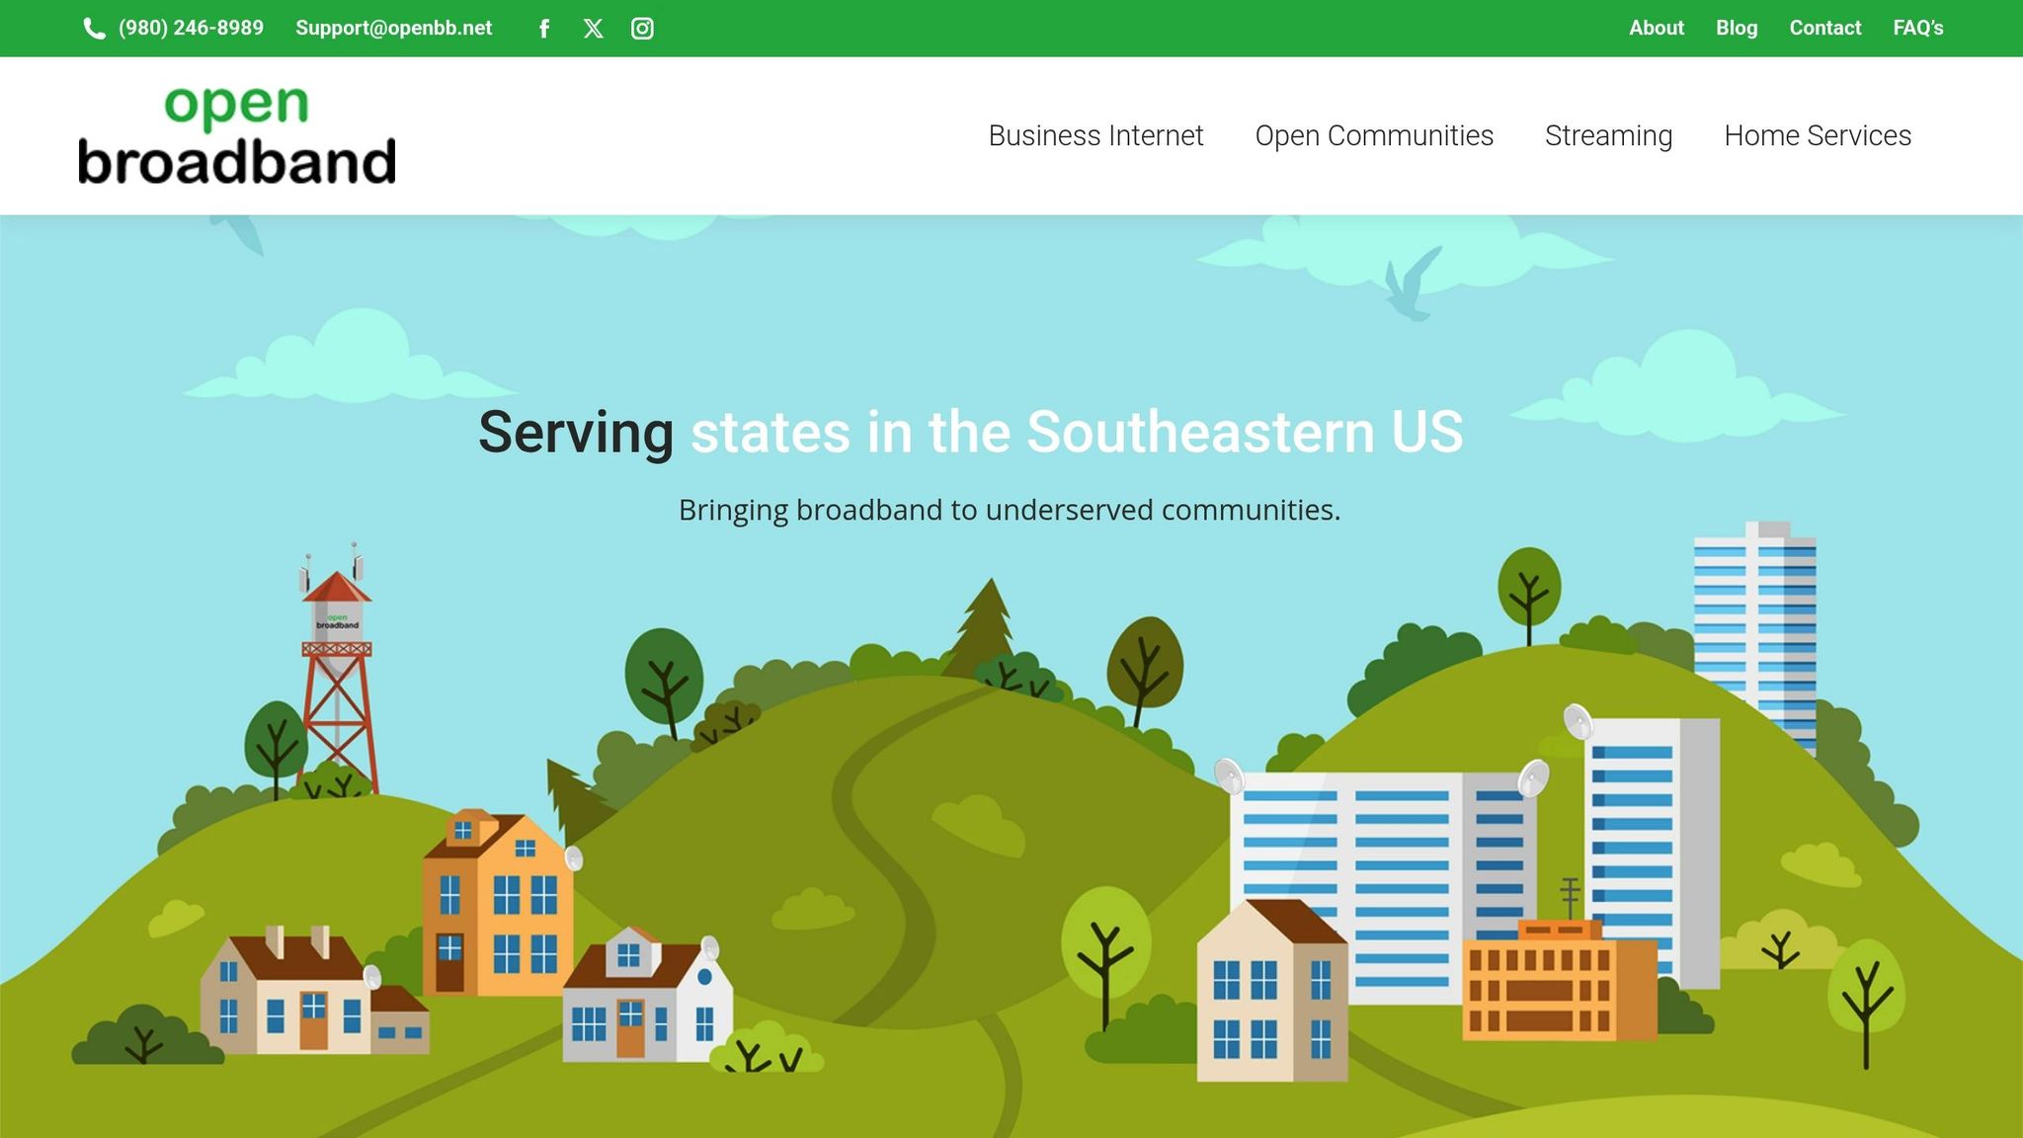Viewport: 2023px width, 1138px height.
Task: Click the text "Bringing broadband to underserved communities."
Action: [x=1010, y=510]
